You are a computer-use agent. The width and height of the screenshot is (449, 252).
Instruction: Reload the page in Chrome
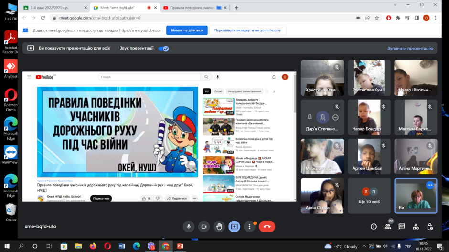tap(43, 18)
